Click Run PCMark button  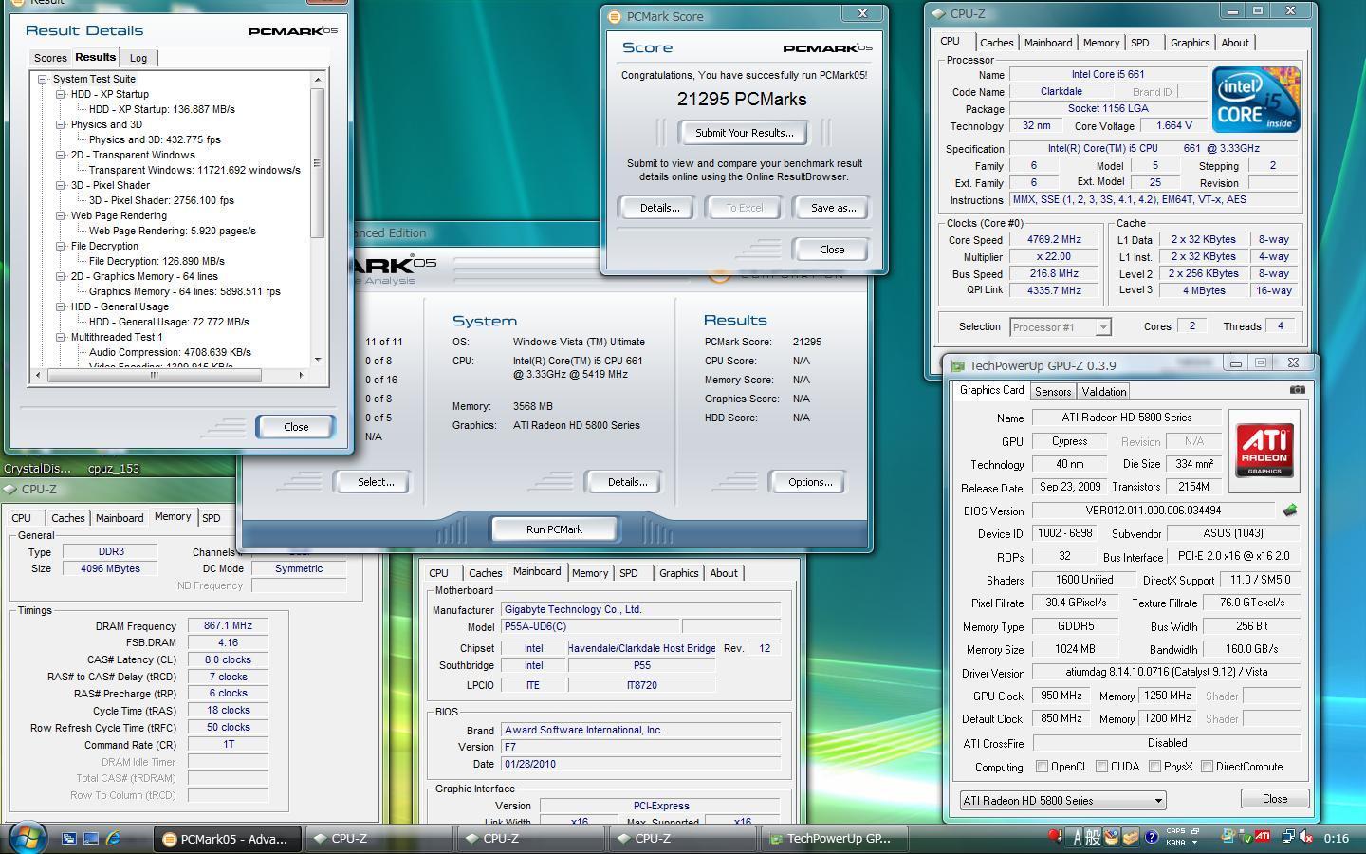click(x=554, y=529)
